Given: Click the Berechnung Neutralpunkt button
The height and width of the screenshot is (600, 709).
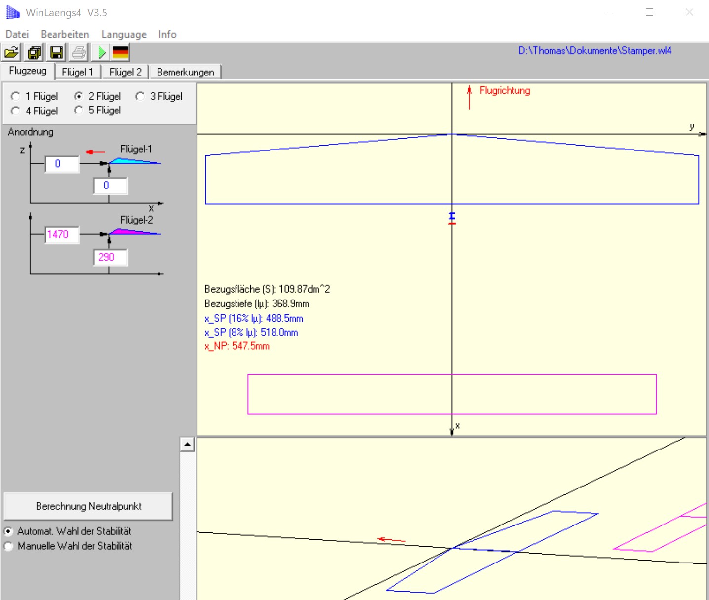Looking at the screenshot, I should coord(88,506).
